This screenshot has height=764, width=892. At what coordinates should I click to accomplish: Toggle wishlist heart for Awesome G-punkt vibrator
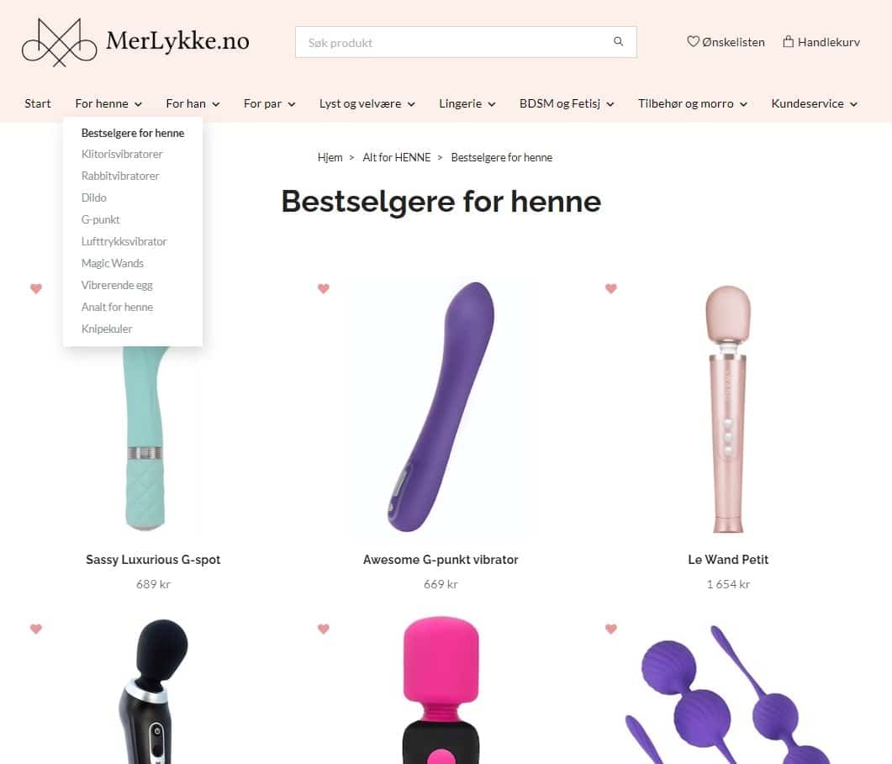point(324,288)
